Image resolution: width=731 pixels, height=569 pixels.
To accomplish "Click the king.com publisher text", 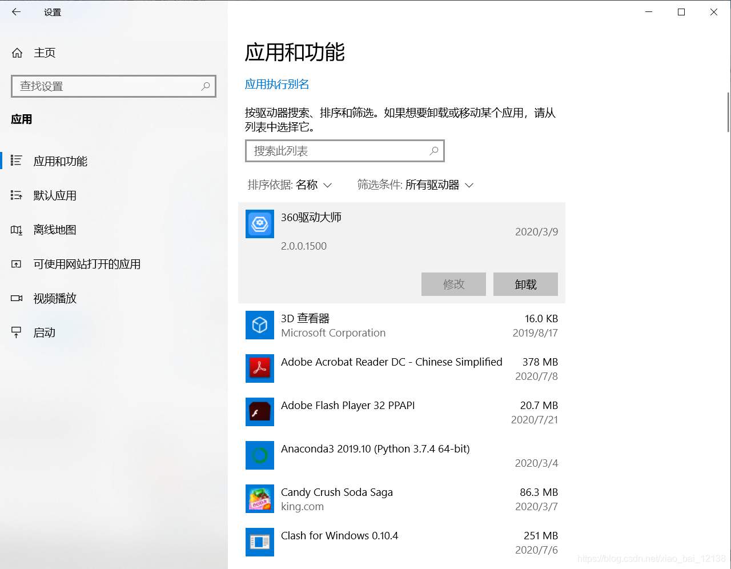I will click(302, 507).
